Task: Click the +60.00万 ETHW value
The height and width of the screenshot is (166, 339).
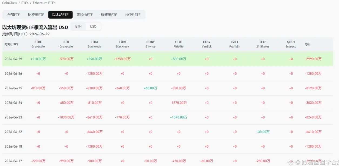Action: 151,88
